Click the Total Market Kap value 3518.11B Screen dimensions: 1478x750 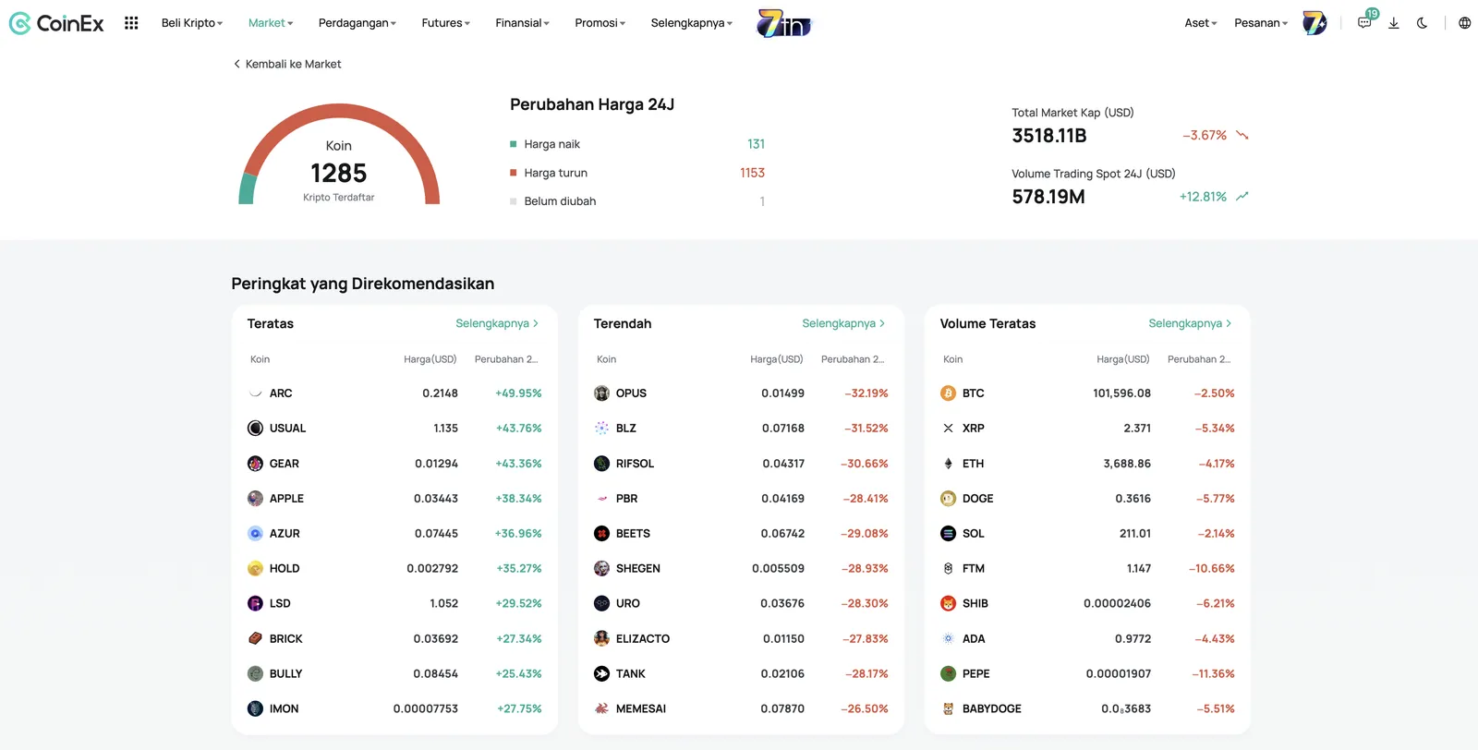pos(1049,136)
